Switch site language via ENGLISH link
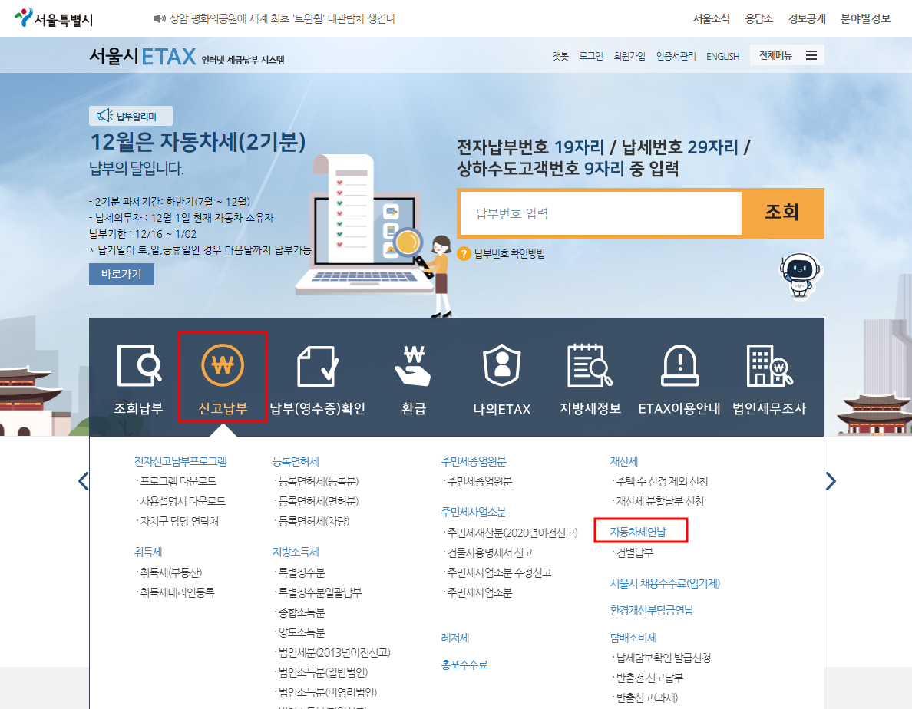 [x=722, y=55]
